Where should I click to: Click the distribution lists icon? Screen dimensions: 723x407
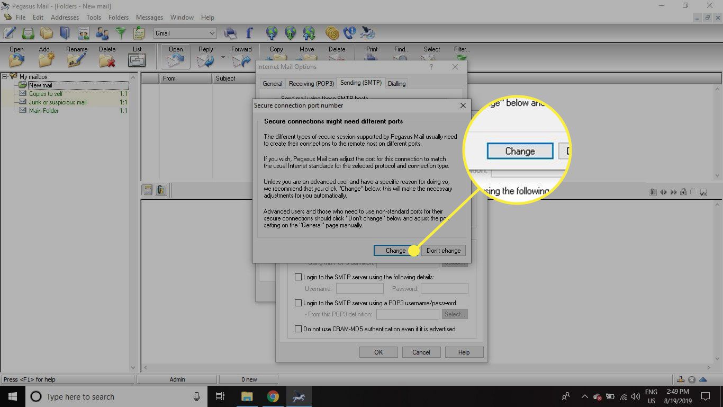pos(84,33)
